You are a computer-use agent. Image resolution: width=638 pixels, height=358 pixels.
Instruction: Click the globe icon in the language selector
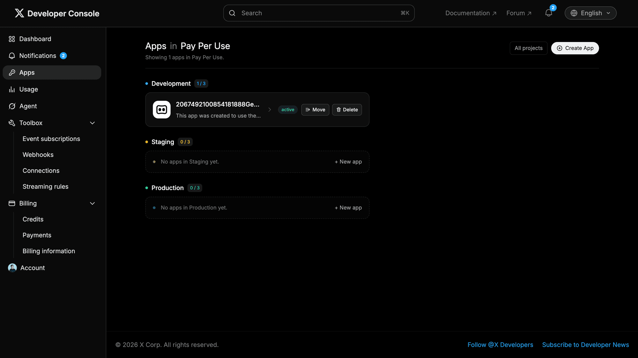[x=574, y=13]
